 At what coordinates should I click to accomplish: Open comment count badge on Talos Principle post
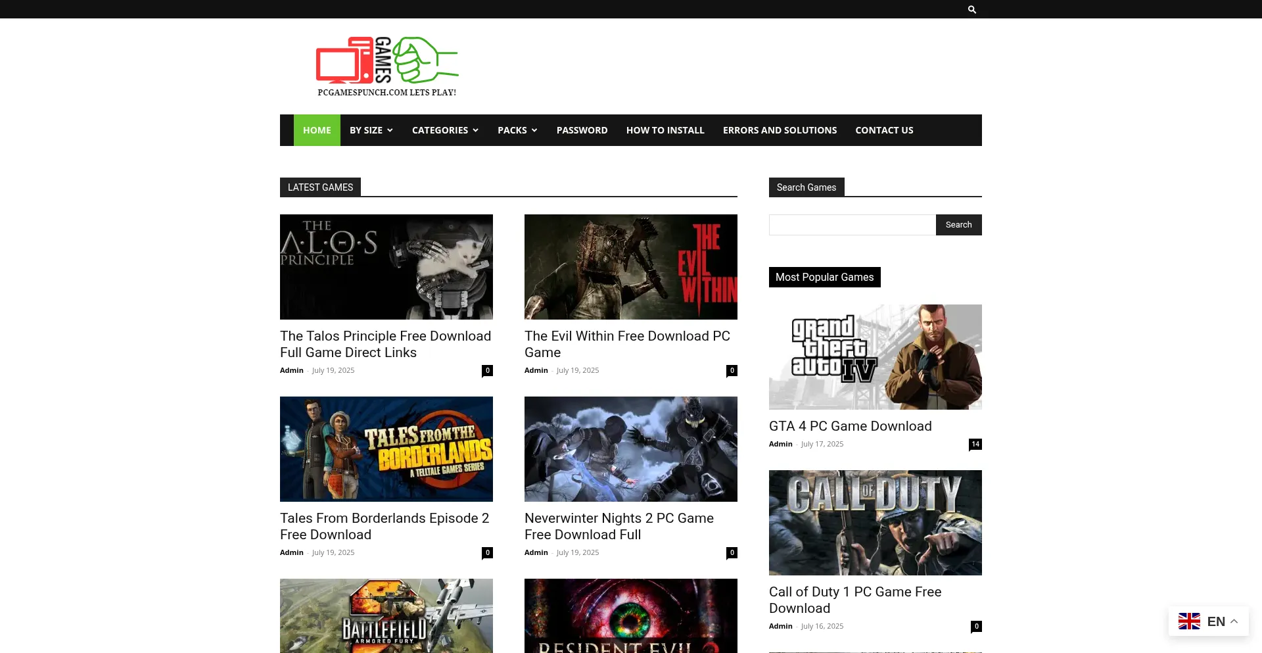pos(487,370)
